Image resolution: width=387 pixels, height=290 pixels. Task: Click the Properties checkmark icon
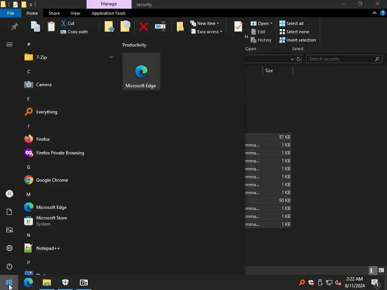(x=238, y=26)
